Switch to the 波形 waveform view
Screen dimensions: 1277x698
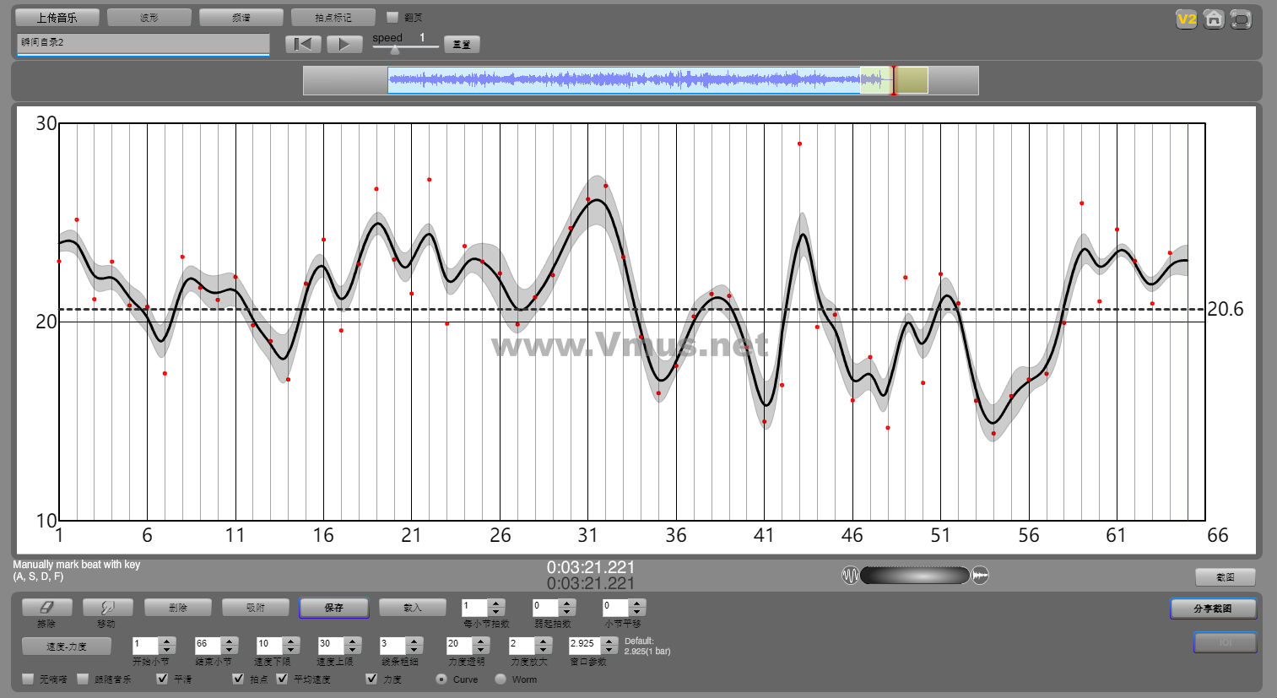tap(149, 18)
